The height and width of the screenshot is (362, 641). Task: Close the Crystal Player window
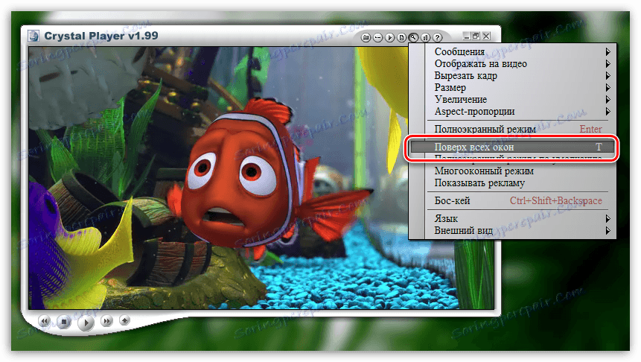pos(486,36)
